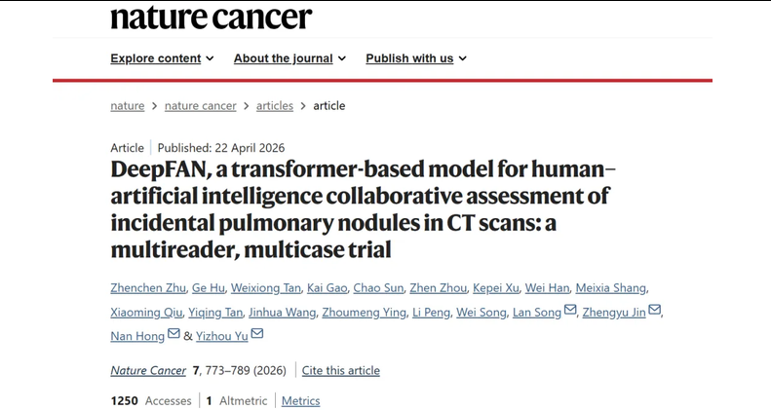Open the nature cancer breadcrumb link
This screenshot has width=771, height=410.
tap(200, 105)
